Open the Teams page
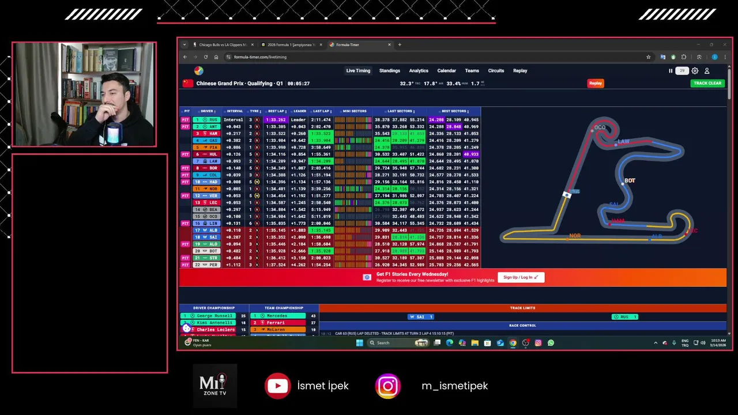This screenshot has width=738, height=415. pos(472,71)
